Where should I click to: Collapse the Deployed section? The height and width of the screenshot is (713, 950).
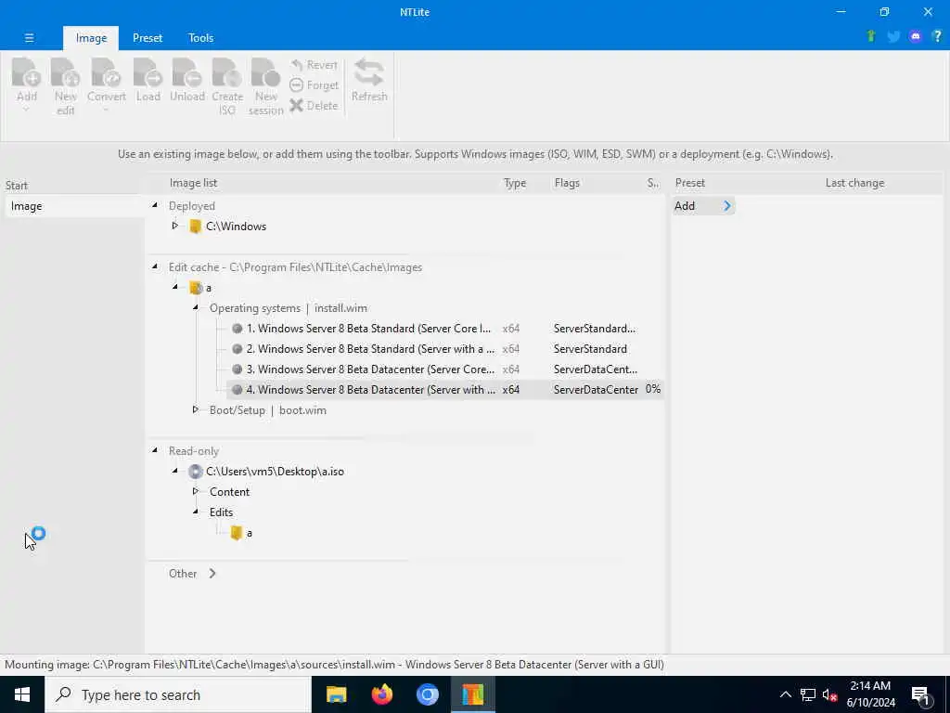[155, 205]
